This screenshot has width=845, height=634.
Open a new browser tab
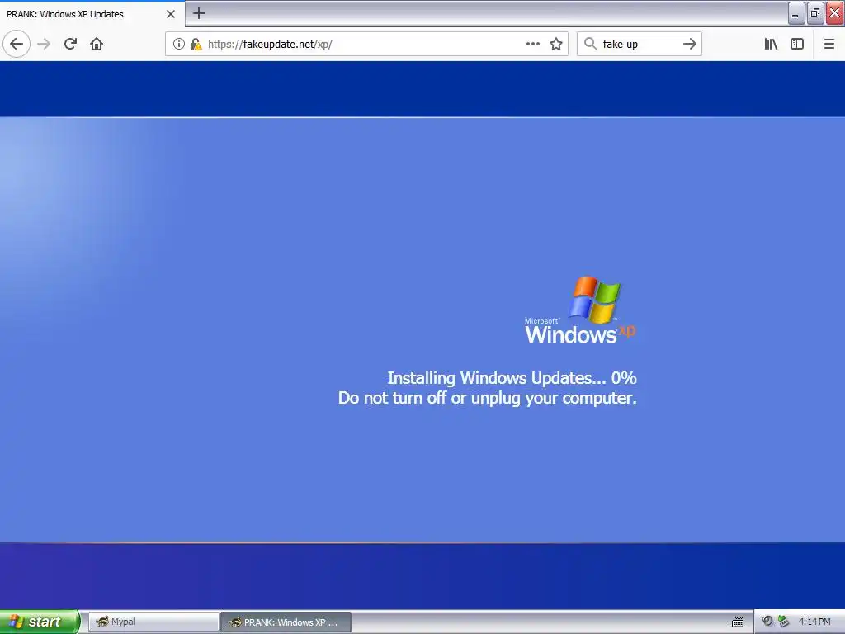199,13
